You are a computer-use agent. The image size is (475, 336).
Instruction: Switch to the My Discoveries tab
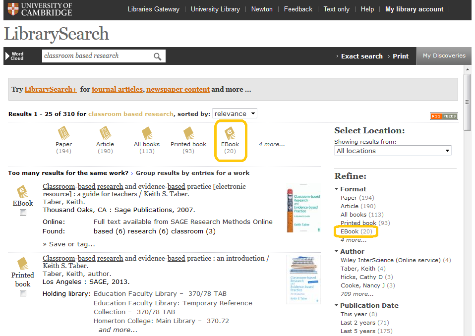click(444, 56)
